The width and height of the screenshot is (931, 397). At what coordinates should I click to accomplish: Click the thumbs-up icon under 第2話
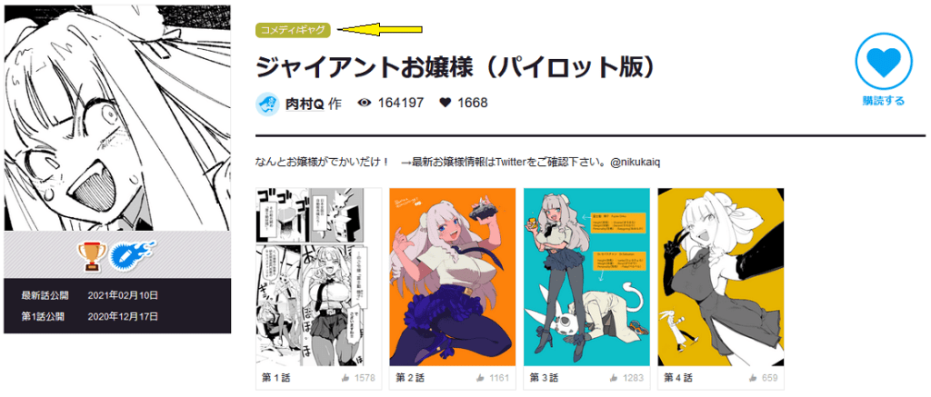(x=480, y=377)
